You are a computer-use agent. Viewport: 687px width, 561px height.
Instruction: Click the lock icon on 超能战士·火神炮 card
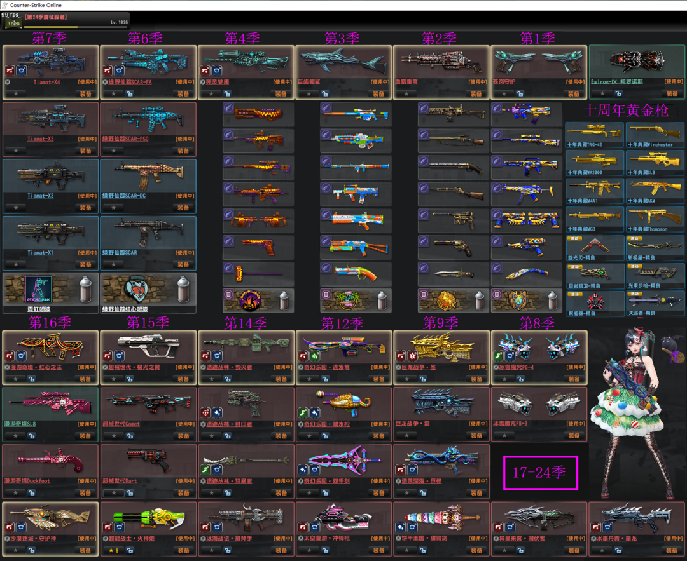pyautogui.click(x=130, y=550)
